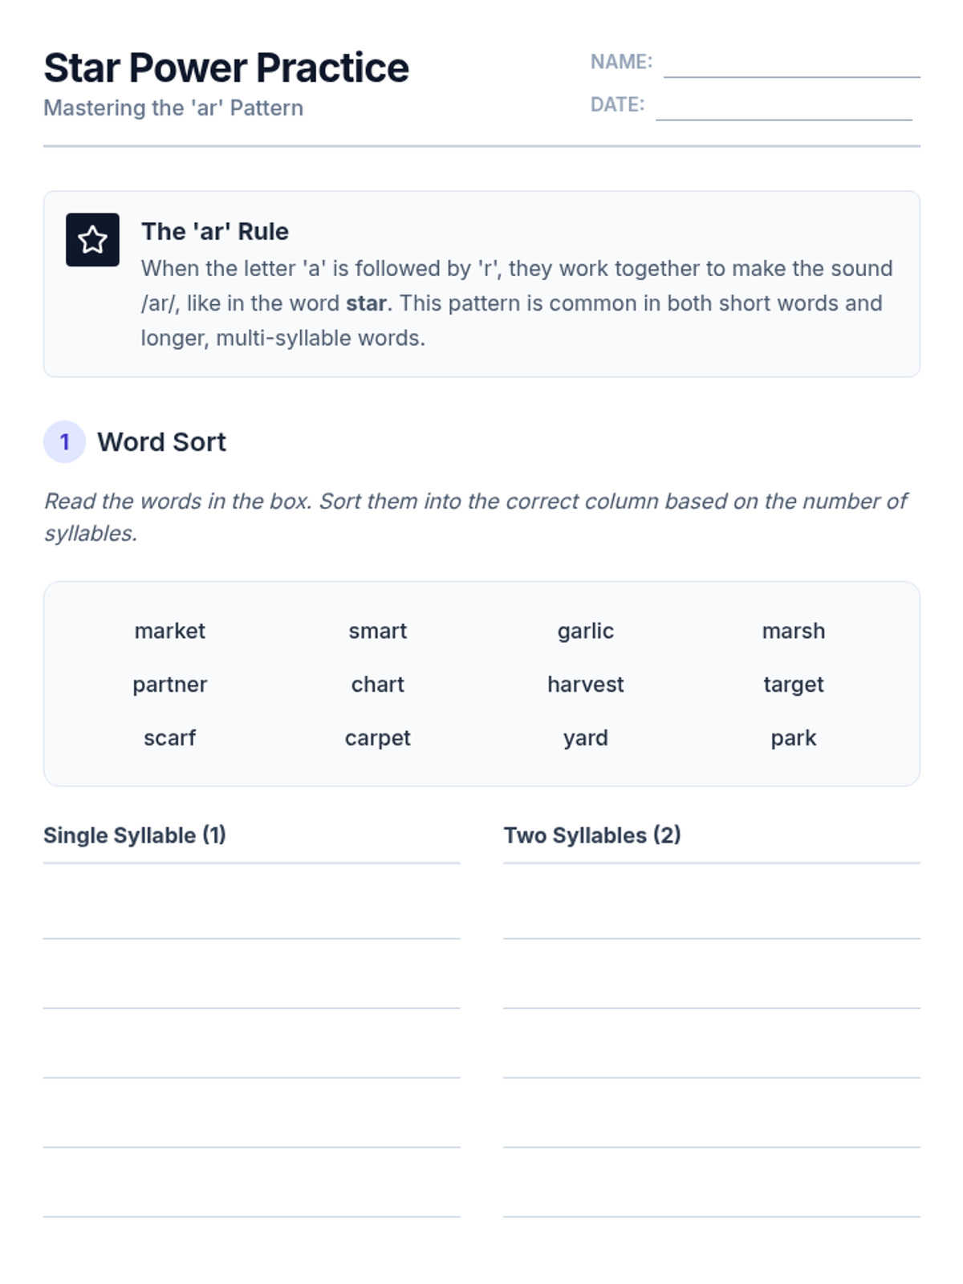
Task: Click the Single Syllable (1) column heading
Action: tap(135, 835)
